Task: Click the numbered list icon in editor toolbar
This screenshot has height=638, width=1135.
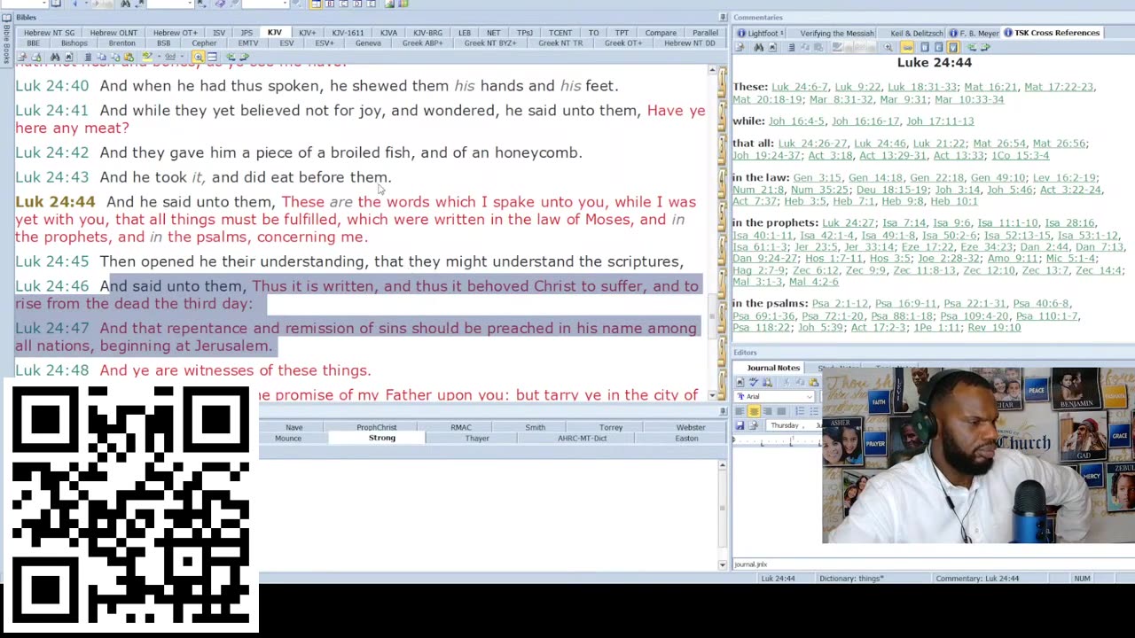Action: 799,411
